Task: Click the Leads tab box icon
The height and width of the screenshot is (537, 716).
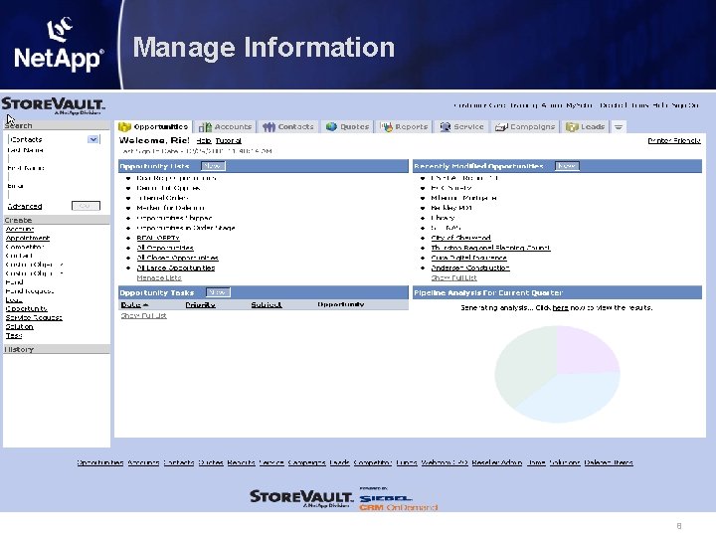Action: tap(572, 127)
